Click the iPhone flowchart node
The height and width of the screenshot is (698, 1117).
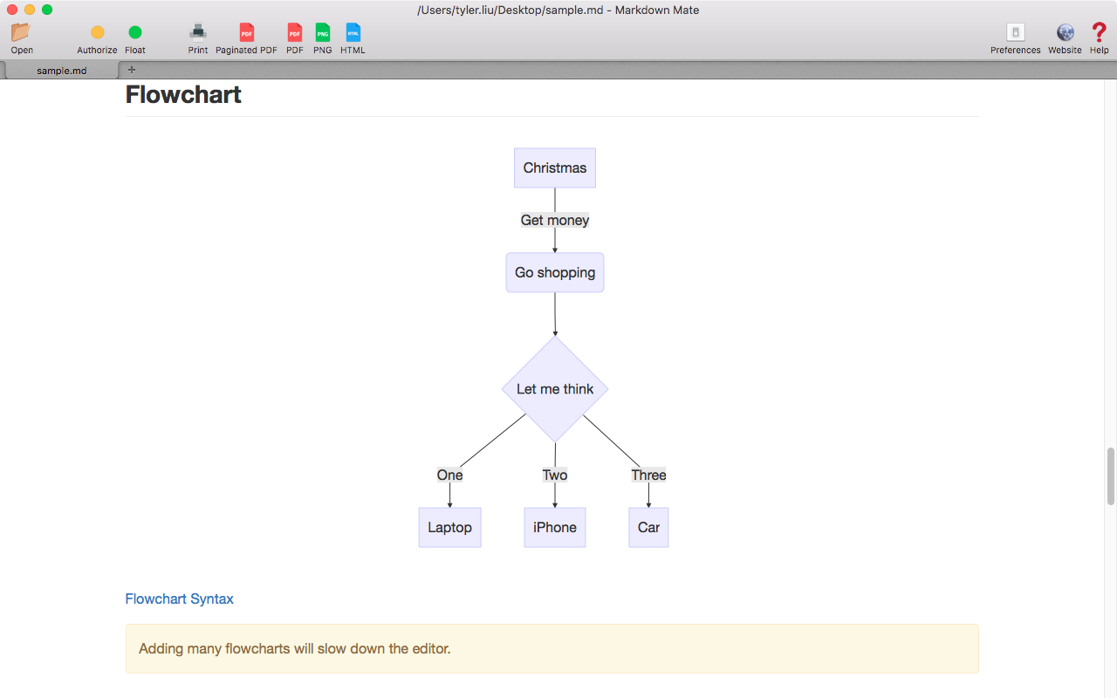[x=555, y=527]
